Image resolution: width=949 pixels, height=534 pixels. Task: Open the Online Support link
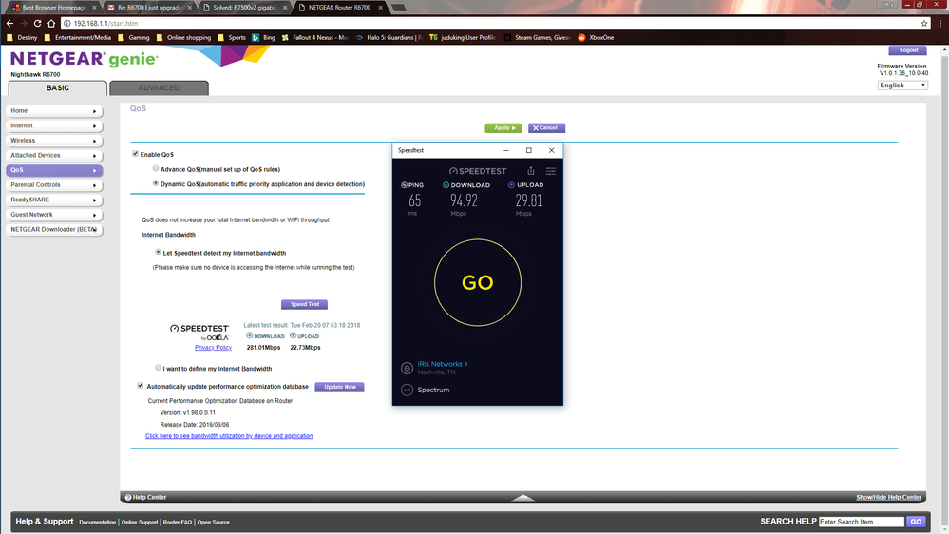[140, 522]
